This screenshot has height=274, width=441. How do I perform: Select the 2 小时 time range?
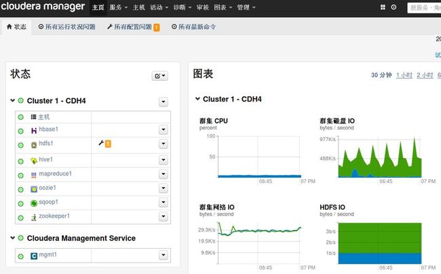click(x=425, y=75)
